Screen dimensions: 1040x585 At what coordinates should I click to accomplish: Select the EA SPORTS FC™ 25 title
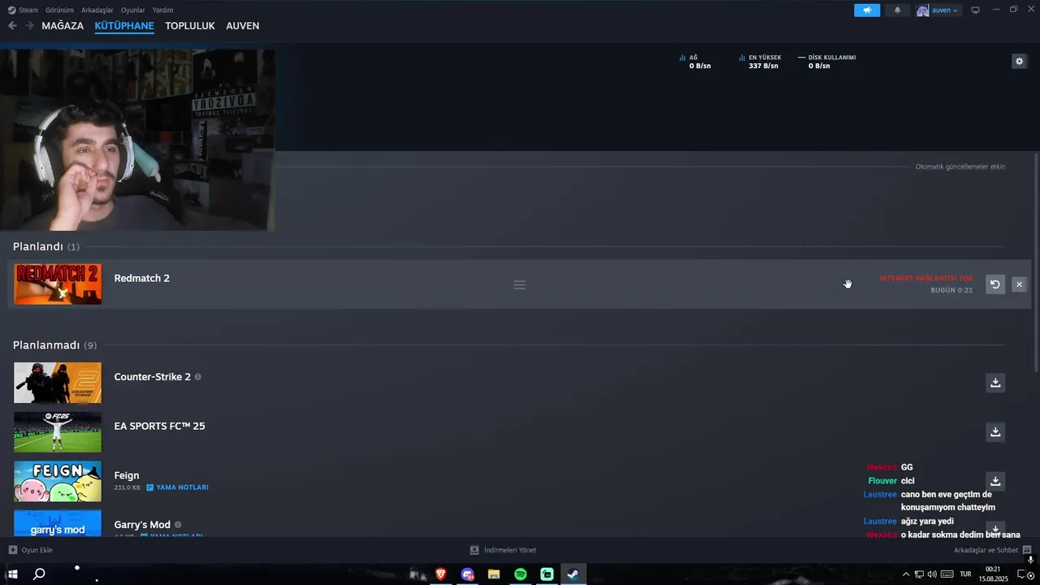pyautogui.click(x=159, y=426)
